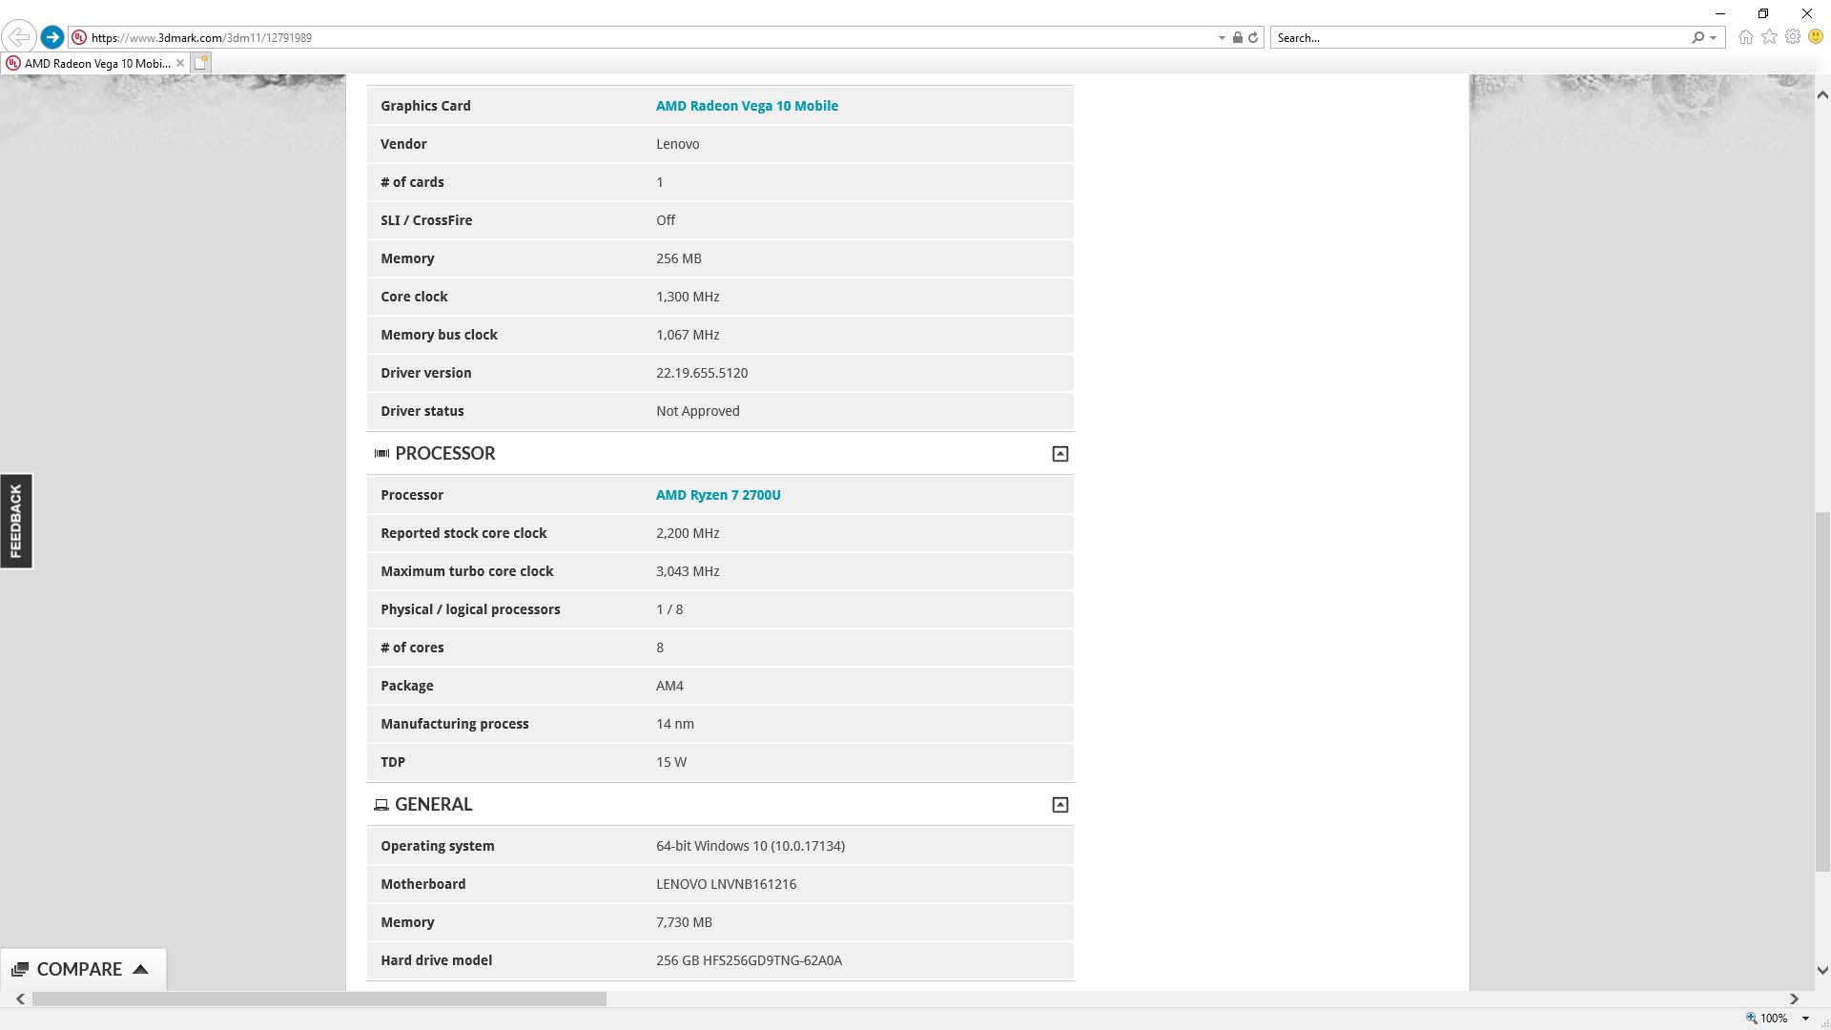
Task: Click the COMPARE stacked windows icon
Action: (x=20, y=969)
